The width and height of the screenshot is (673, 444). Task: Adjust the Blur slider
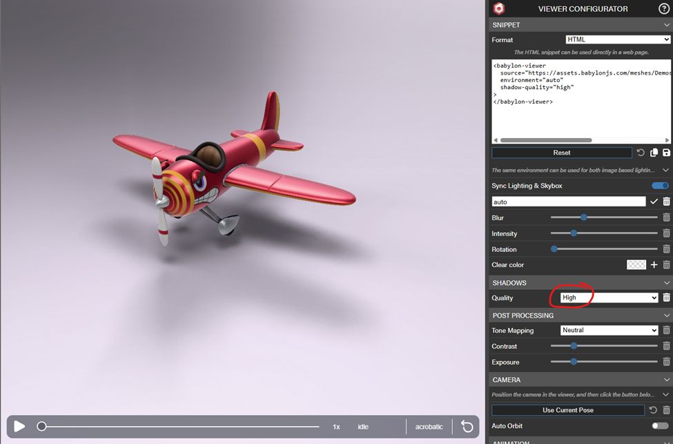click(x=604, y=218)
